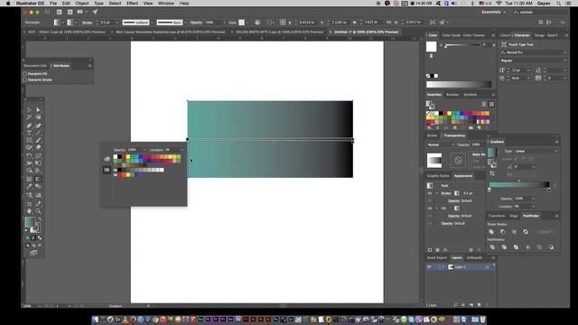
Task: Hide Fill attribute eye in Appearance
Action: point(430,209)
